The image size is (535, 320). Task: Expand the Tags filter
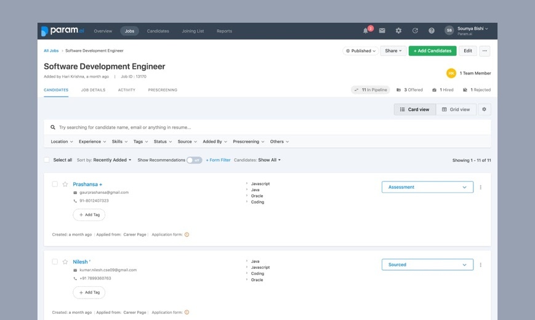point(140,142)
